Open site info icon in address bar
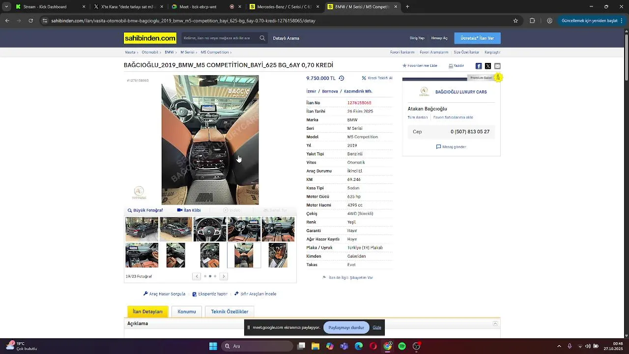Viewport: 629px width, 354px height. click(x=45, y=21)
